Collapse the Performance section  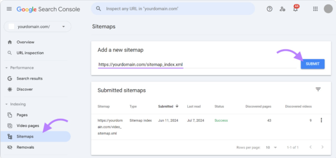[7, 68]
